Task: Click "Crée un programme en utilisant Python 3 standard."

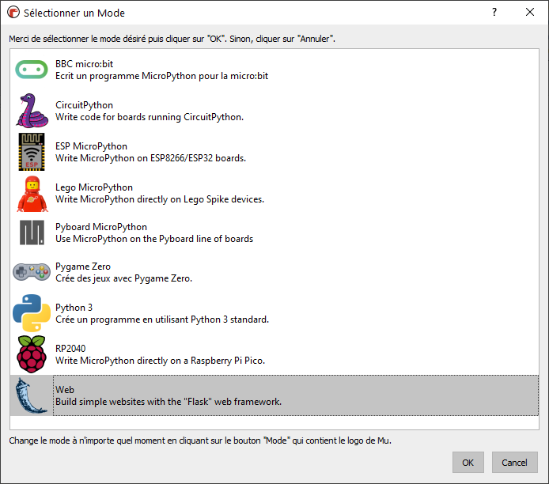Action: (161, 320)
